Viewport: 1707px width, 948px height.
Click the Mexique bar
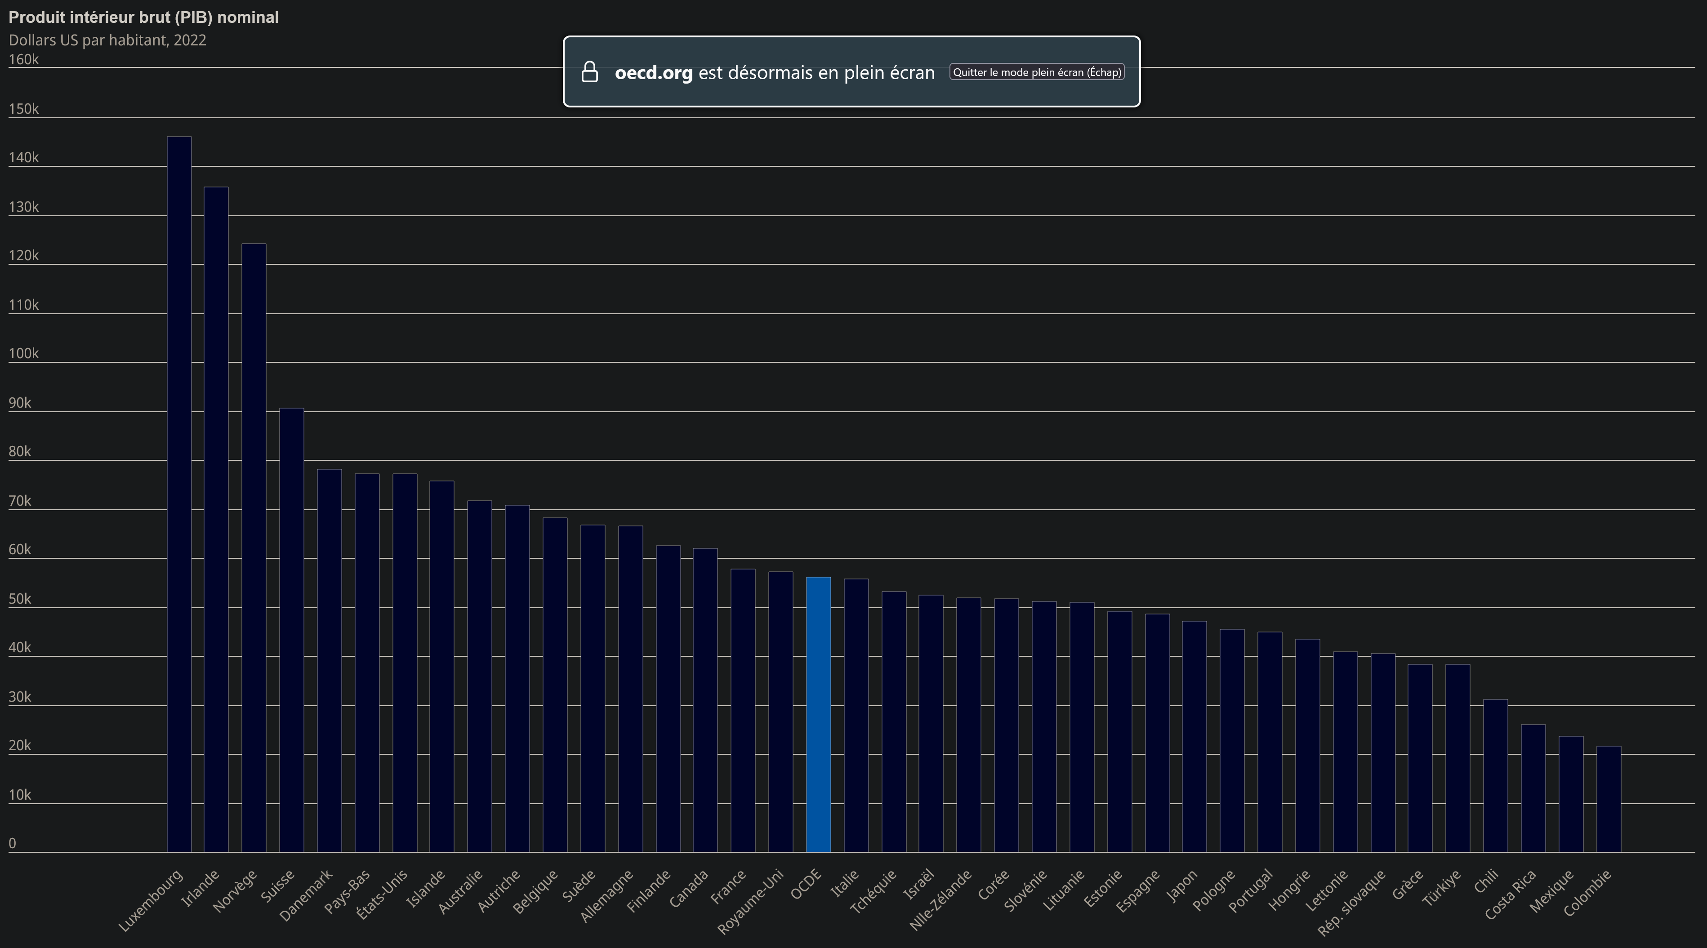pos(1570,794)
